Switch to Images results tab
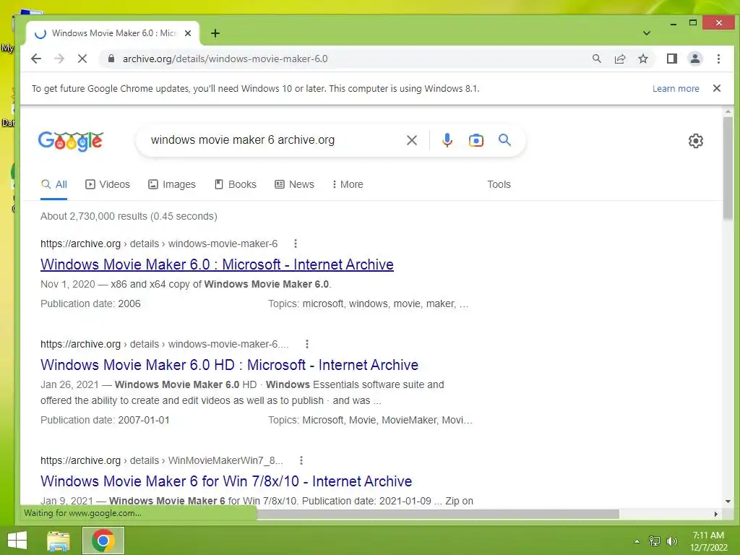740x555 pixels. 172,184
